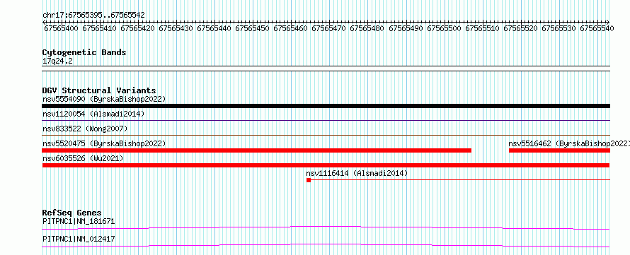
Task: Open variant nsv5520475 (ByrskaBishop2022) label
Action: [104, 143]
